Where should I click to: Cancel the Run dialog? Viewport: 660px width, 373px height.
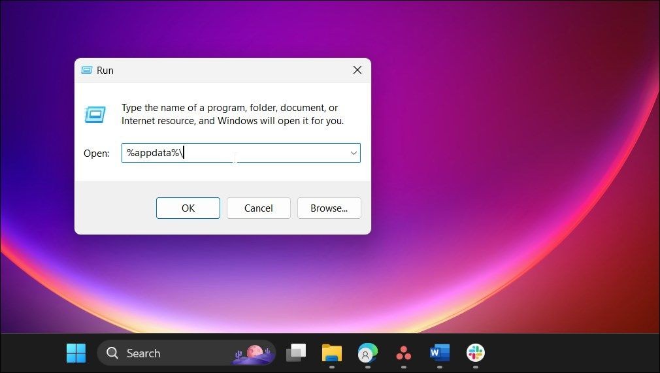point(258,208)
